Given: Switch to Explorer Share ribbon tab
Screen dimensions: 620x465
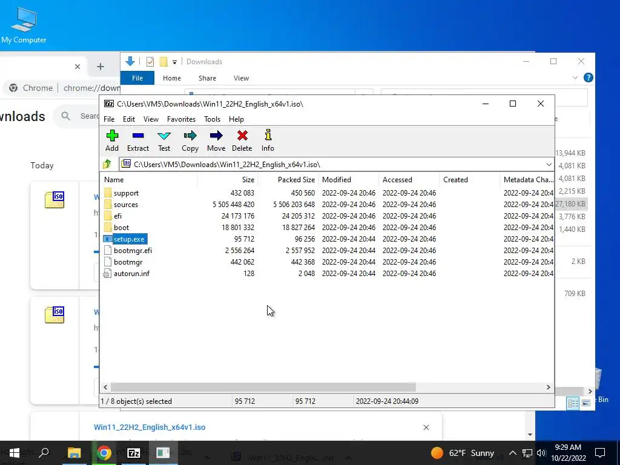Looking at the screenshot, I should coord(207,78).
